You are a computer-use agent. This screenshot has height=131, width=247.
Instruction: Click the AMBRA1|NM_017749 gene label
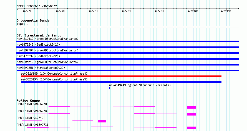point(30,118)
